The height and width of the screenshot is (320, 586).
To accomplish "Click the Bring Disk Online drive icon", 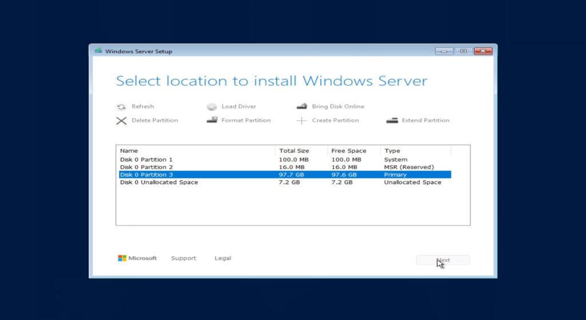I will coord(302,107).
